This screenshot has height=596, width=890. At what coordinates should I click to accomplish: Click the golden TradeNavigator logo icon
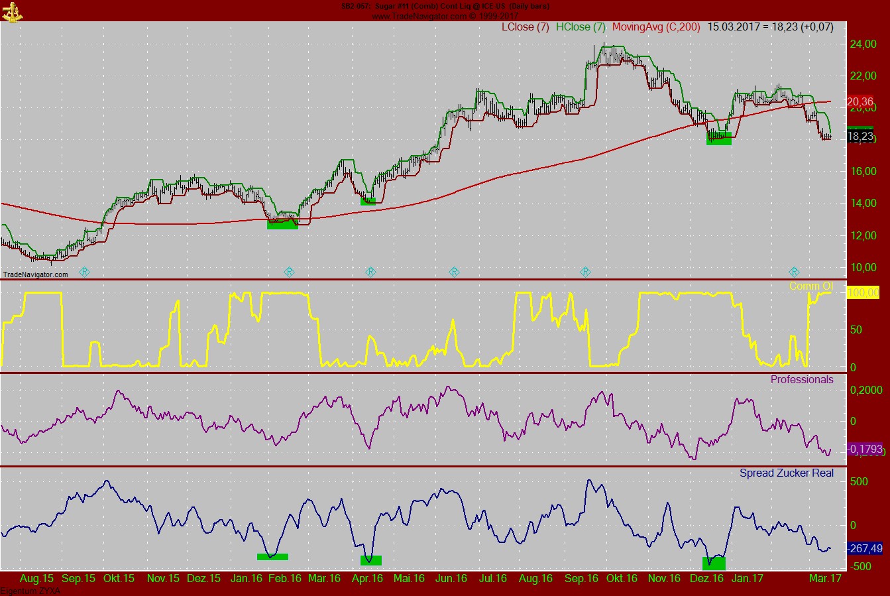click(11, 11)
